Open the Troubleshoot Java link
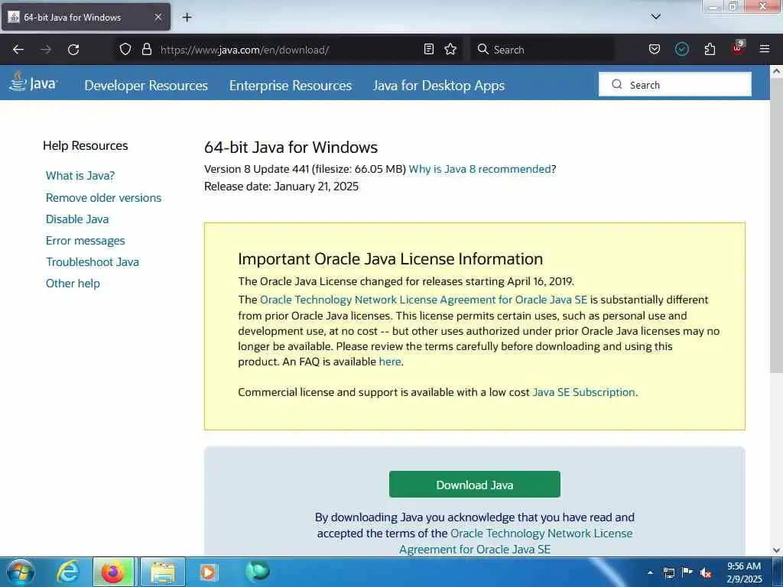This screenshot has width=783, height=587. tap(93, 262)
